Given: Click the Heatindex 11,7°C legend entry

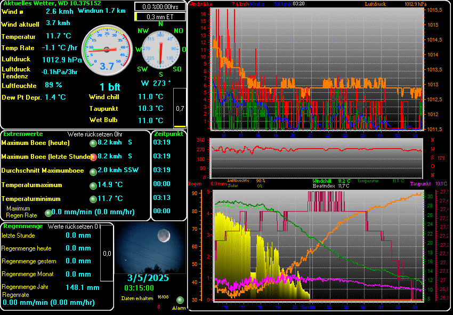Looking at the screenshot, I should (331, 186).
